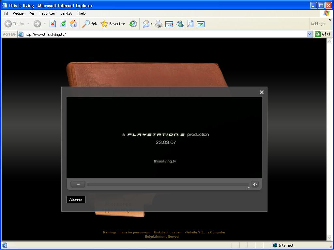334x250 pixels.
Task: Expand the address bar dropdown list
Action: 310,34
